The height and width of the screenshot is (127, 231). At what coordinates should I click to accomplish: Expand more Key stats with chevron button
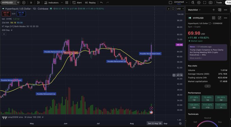click(208, 86)
